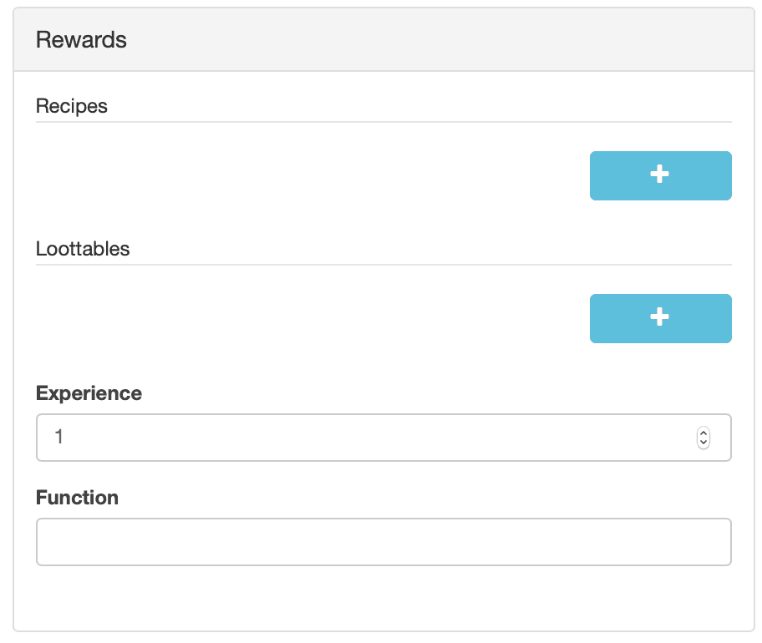This screenshot has height=643, width=762.
Task: Select the blue button below the Recipes divider
Action: click(660, 175)
